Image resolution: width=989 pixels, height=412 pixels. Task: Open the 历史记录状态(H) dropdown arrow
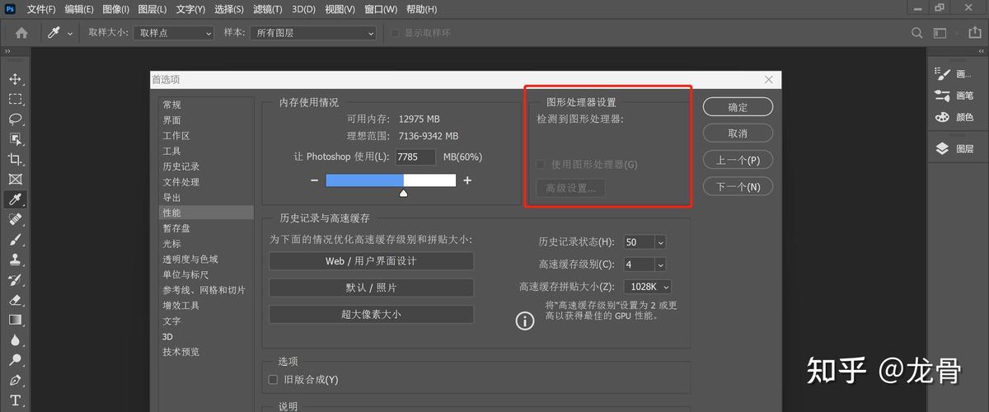(x=660, y=242)
